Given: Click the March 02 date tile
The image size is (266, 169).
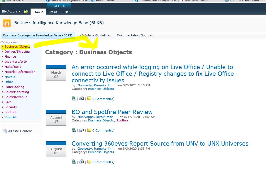Looking at the screenshot, I should 56,73.
